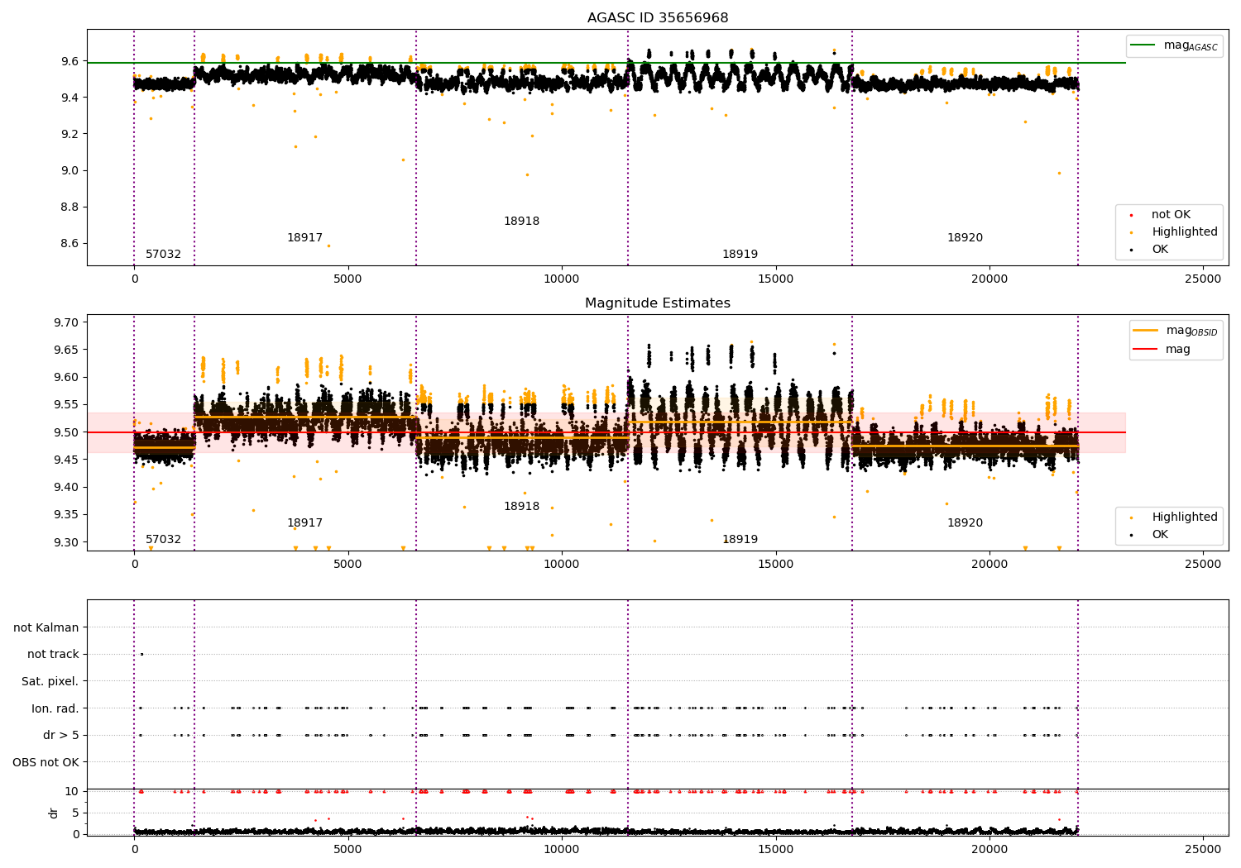Viewport: 1241px width, 868px height.
Task: Click the 'Magnitude Estimates' plot title
Action: [x=658, y=303]
